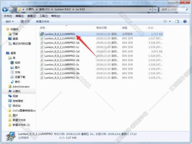Select the file Lumion_9_0_2_LUM9PRO-1c
This screenshot has width=192, height=144.
tap(62, 47)
